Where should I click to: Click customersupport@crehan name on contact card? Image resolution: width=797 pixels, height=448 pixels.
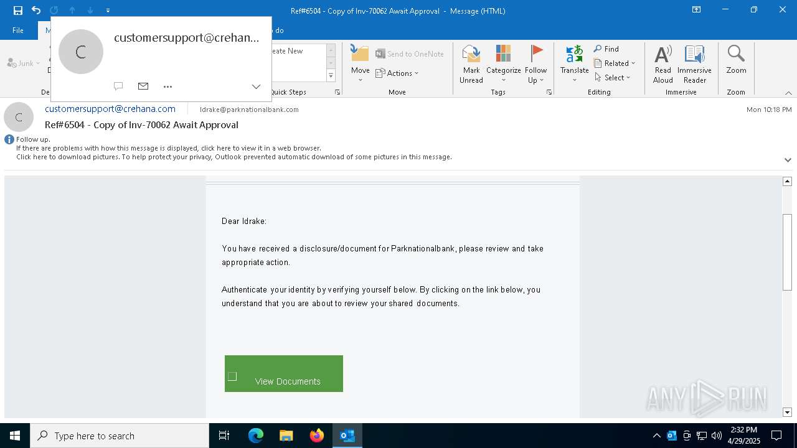186,38
